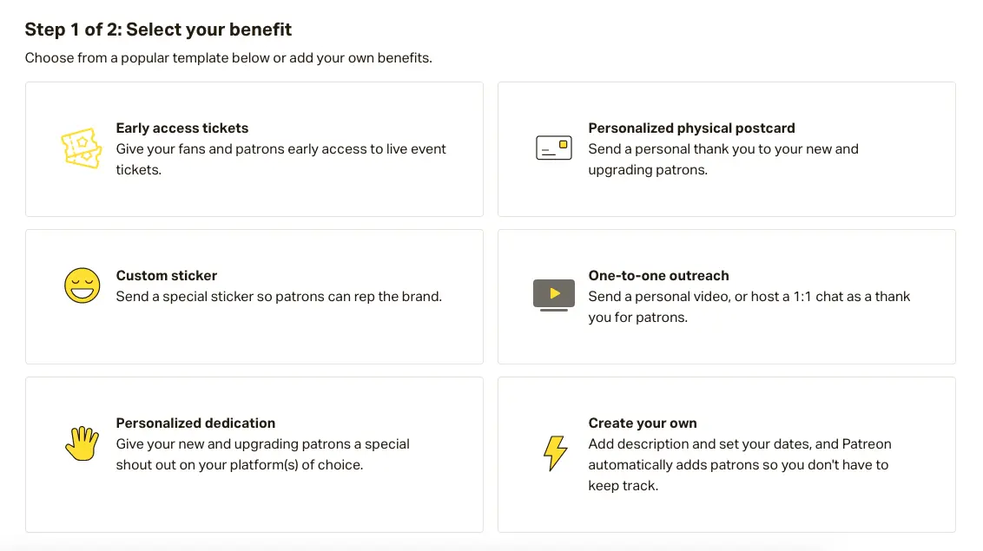Click the smiley face sticker icon
The image size is (983, 551).
82,285
